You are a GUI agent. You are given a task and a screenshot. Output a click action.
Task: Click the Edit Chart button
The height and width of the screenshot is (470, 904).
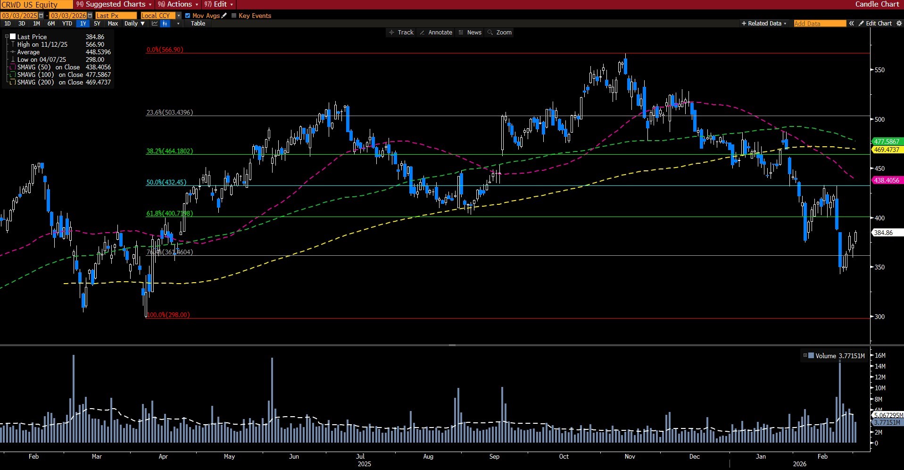click(875, 24)
